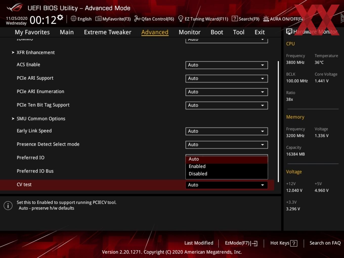Go to the Exit tab

(x=260, y=32)
